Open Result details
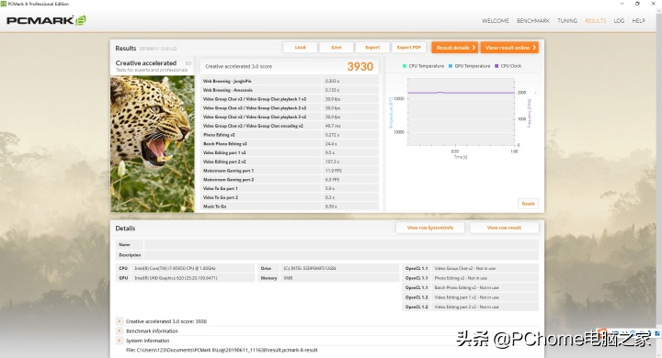The height and width of the screenshot is (358, 662). click(455, 48)
